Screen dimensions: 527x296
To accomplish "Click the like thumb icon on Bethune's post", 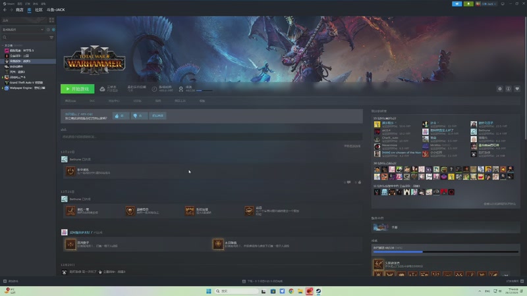I will click(x=359, y=182).
